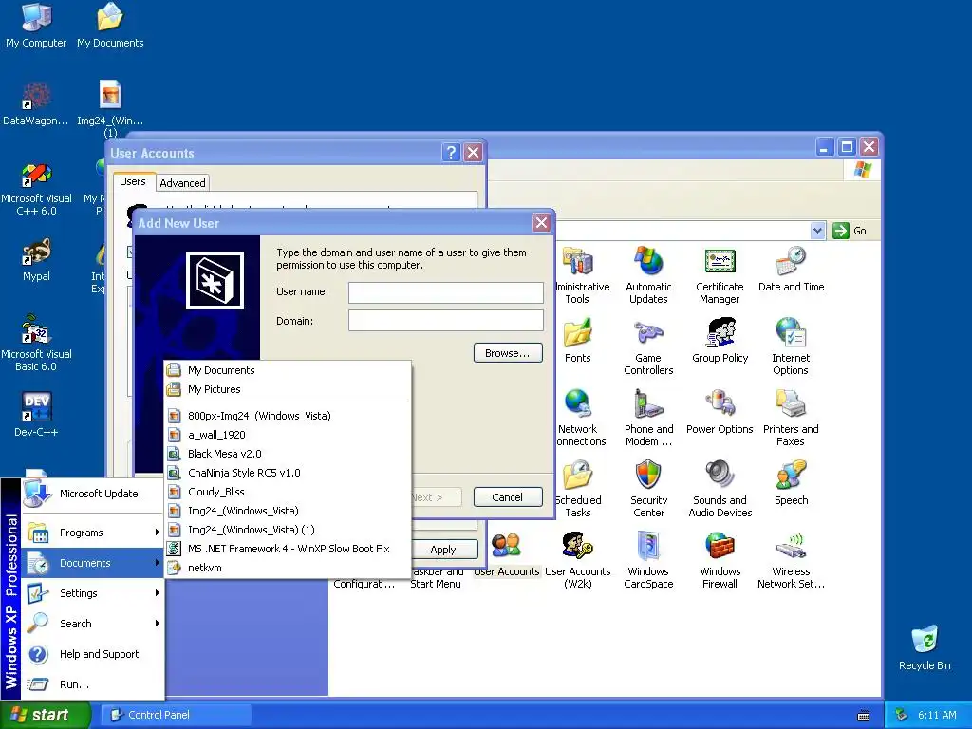This screenshot has height=729, width=972.
Task: Switch to the Users tab
Action: point(133,181)
